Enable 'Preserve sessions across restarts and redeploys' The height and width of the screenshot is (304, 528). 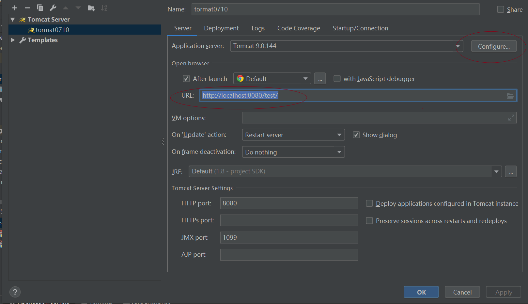tap(369, 220)
